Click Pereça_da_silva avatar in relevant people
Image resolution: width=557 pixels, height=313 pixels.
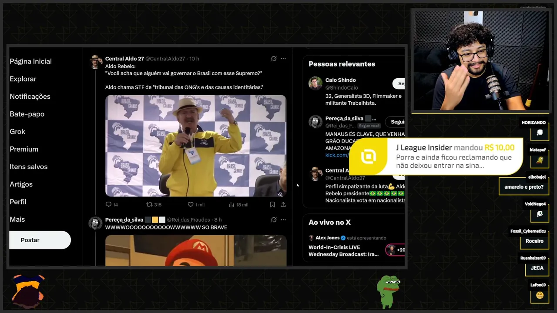coord(315,122)
